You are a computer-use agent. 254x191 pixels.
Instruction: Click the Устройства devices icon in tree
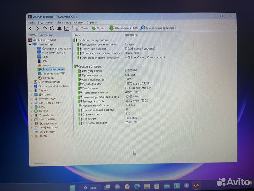(x=36, y=115)
